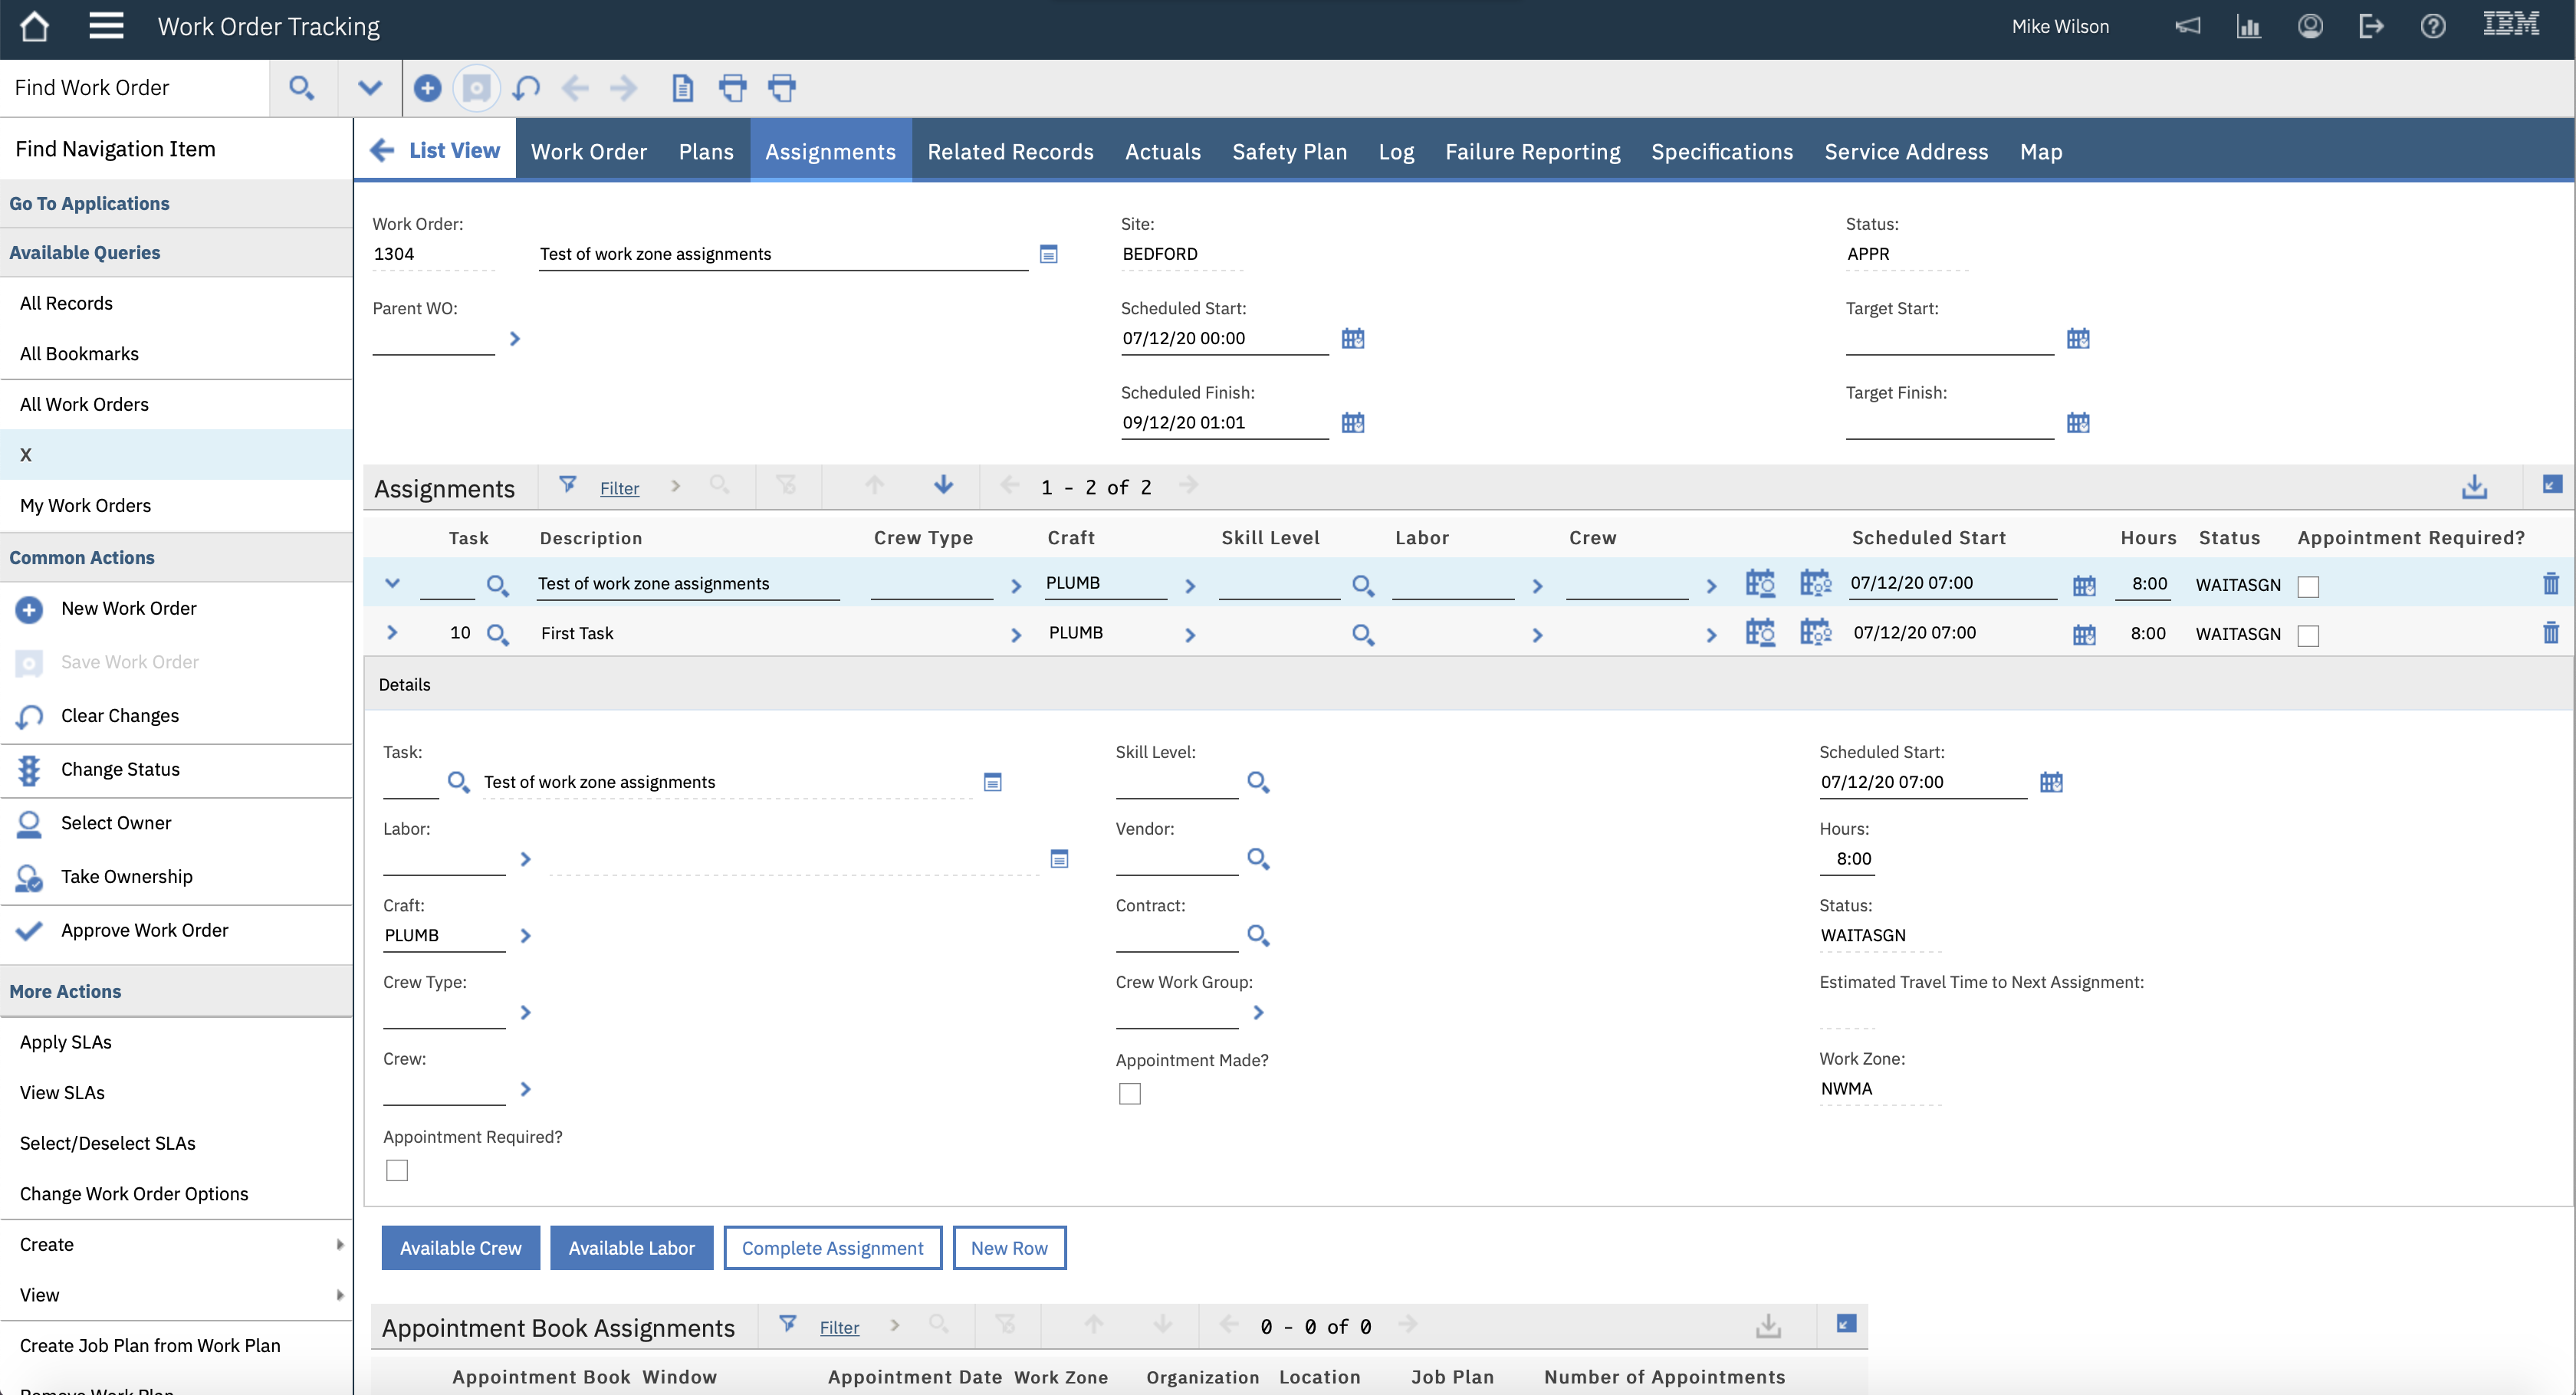Image resolution: width=2576 pixels, height=1395 pixels.
Task: Check Appointment Required? in the Details section
Action: pos(396,1170)
